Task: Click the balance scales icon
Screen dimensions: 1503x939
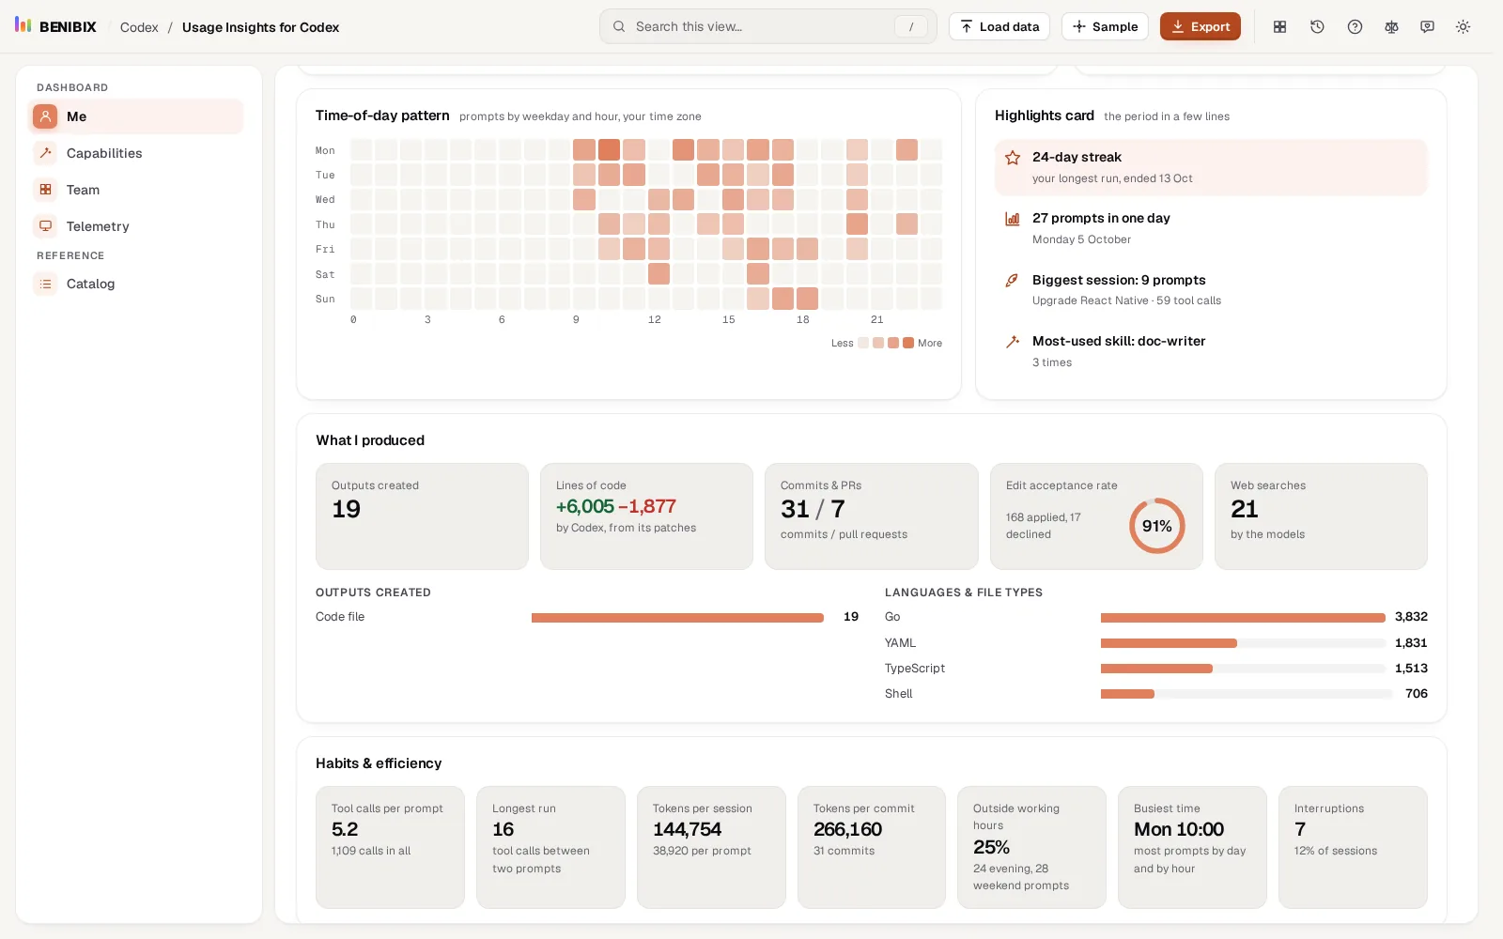Action: [1391, 26]
